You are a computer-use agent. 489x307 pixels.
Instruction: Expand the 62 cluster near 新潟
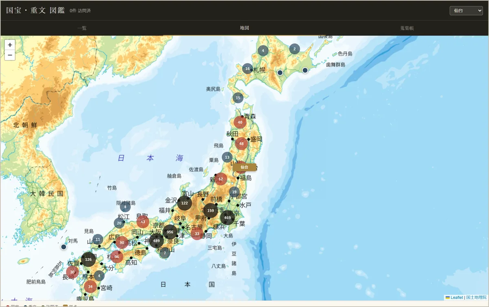coord(220,179)
